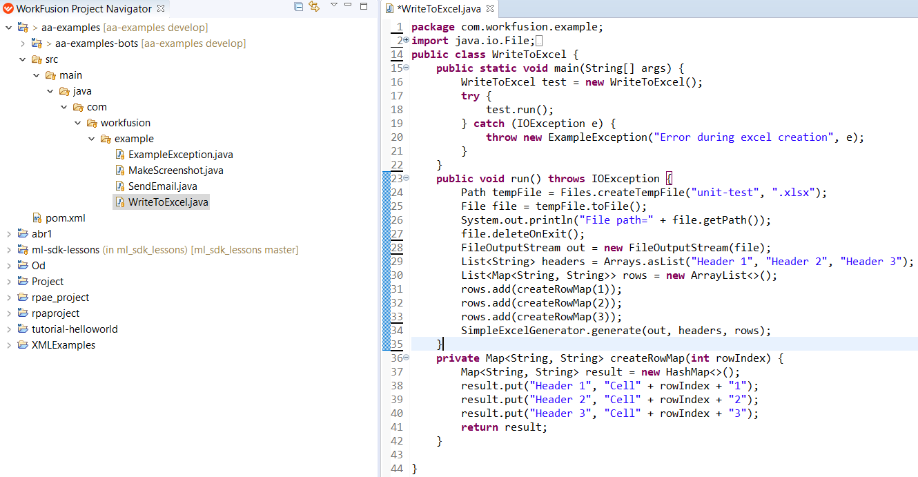The width and height of the screenshot is (918, 477).
Task: Click the WorkFusion logo icon on navigator tab
Action: 8,9
